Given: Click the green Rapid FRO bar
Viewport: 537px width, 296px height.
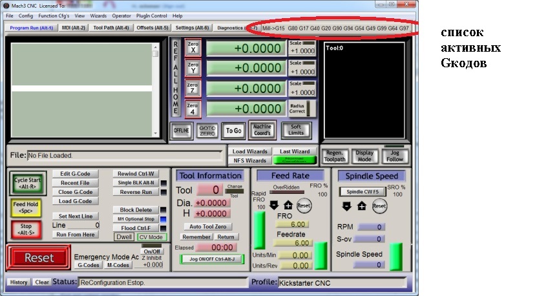Looking at the screenshot, I should click(259, 230).
